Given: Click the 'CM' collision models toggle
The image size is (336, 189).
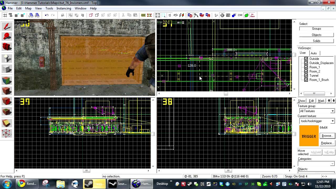Looking at the screenshot, I should pyautogui.click(x=240, y=15).
